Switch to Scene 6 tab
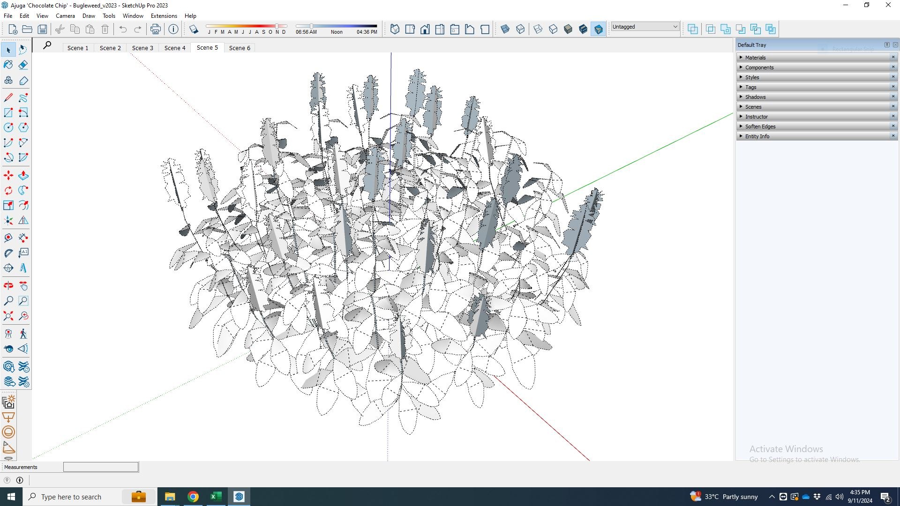This screenshot has width=900, height=506. (240, 48)
